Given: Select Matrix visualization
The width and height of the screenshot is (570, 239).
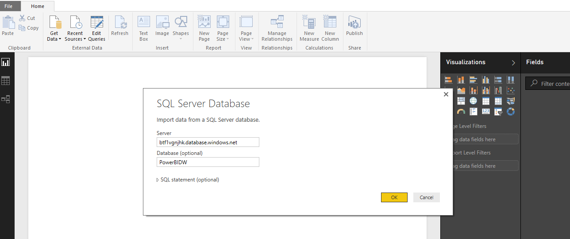Looking at the screenshot, I should tap(498, 101).
